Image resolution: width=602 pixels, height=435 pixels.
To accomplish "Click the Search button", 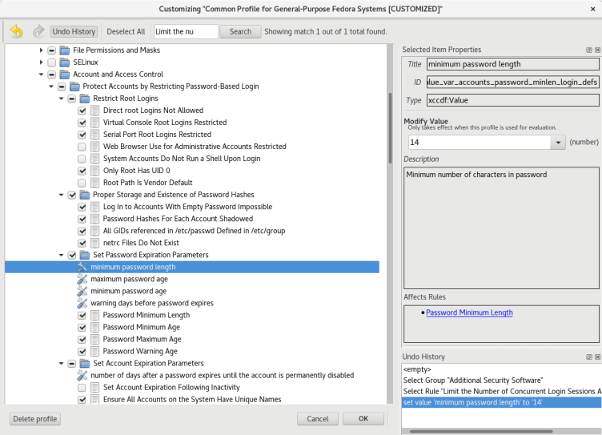I will [x=240, y=31].
